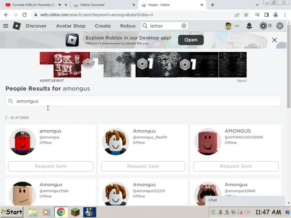
Task: Open the Windows Start menu
Action: (12, 212)
